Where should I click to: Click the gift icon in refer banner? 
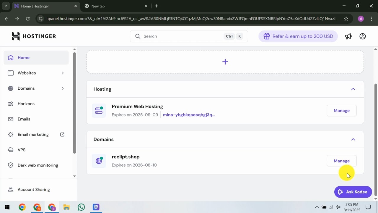[267, 36]
